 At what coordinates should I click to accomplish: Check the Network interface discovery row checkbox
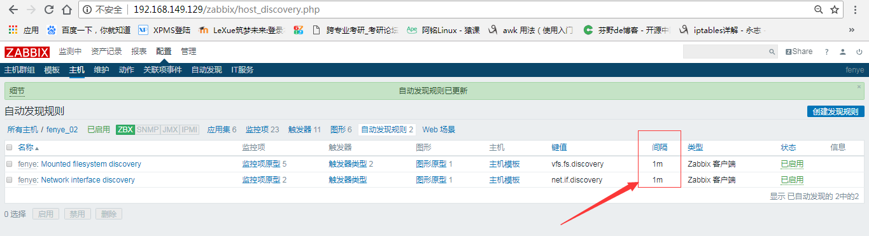(9, 180)
